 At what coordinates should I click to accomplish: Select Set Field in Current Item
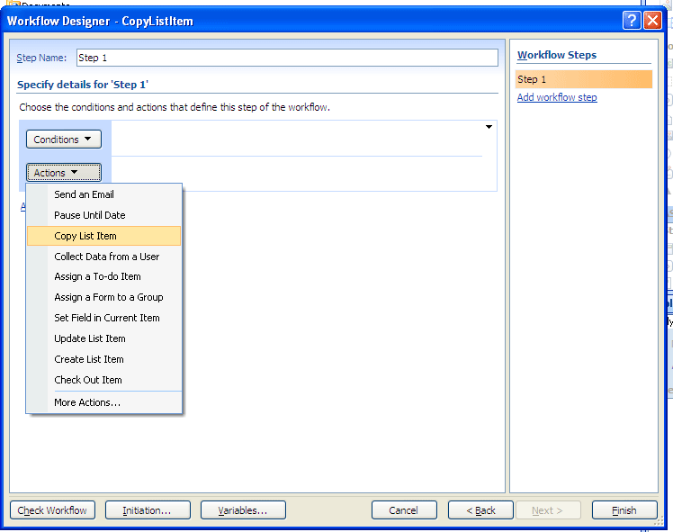[x=103, y=318]
